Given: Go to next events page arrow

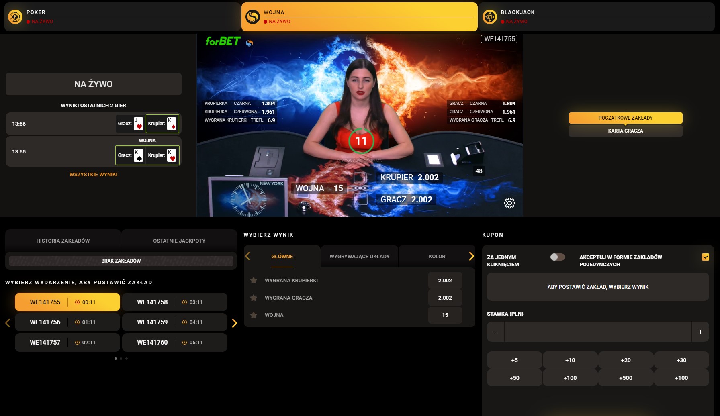Looking at the screenshot, I should coord(235,323).
